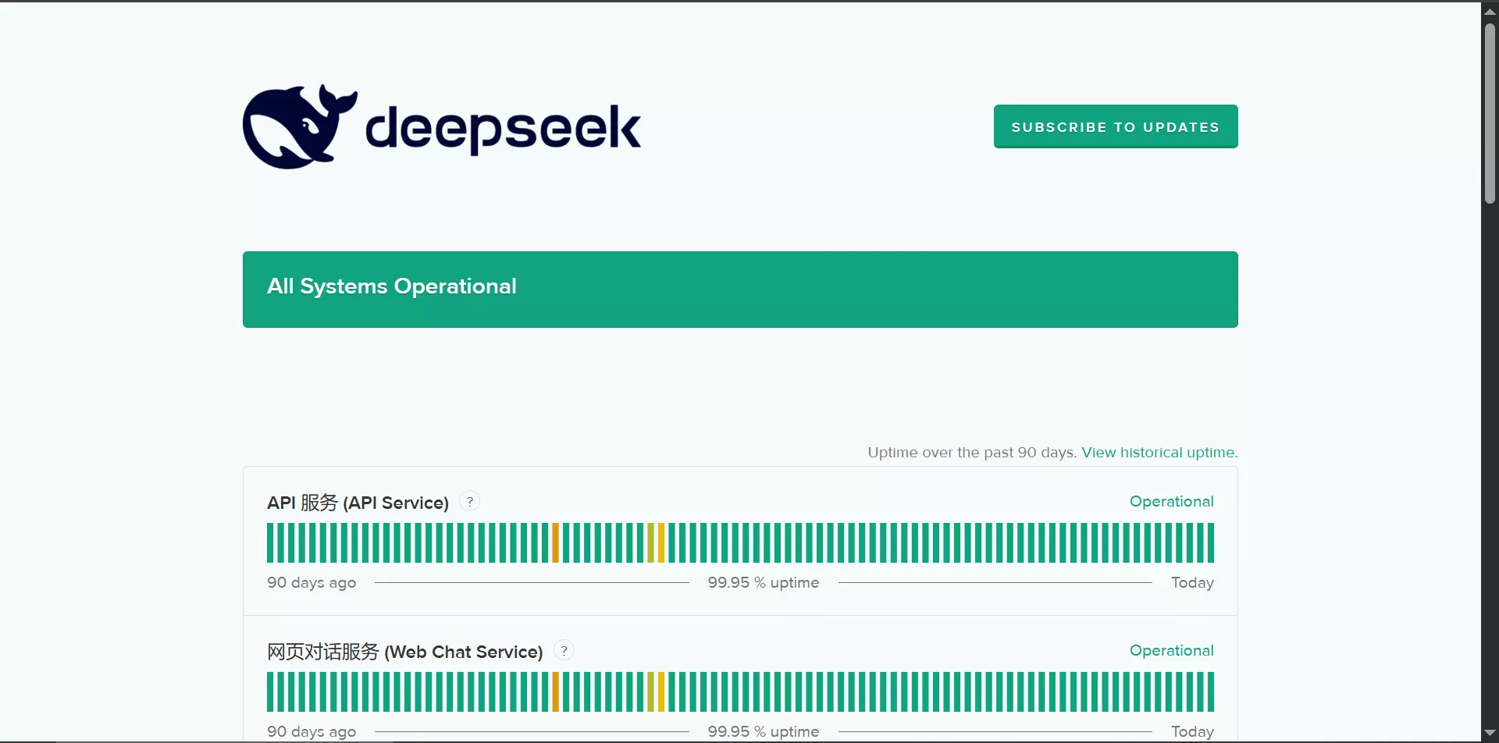
Task: Click the Today label under Web Chat chart
Action: point(1192,731)
